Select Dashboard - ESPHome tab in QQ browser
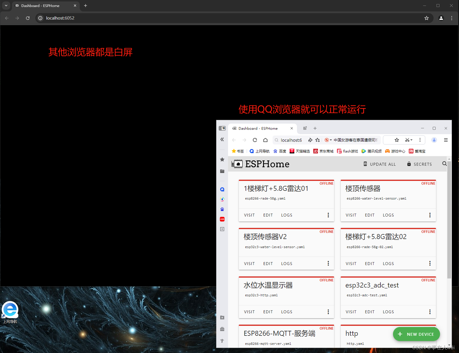Image resolution: width=459 pixels, height=353 pixels. click(262, 128)
